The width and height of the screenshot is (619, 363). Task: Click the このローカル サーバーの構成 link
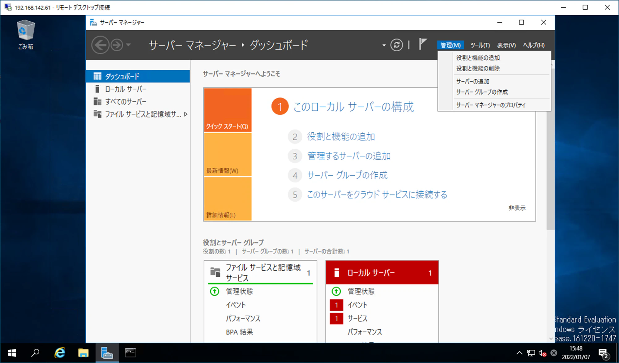point(353,107)
